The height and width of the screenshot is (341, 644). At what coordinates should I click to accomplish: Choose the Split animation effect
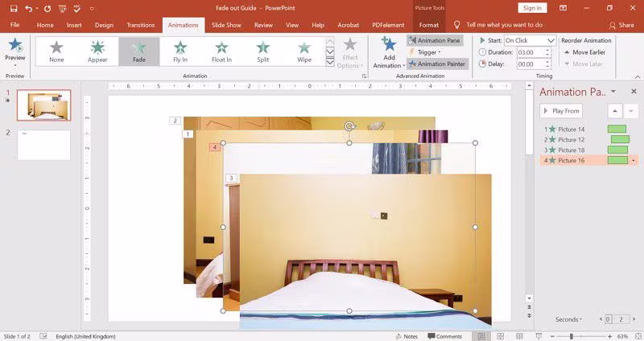[263, 51]
